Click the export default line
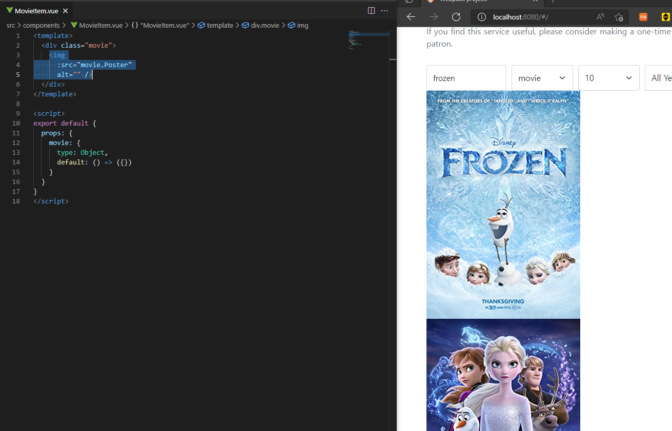The height and width of the screenshot is (431, 672). 65,124
